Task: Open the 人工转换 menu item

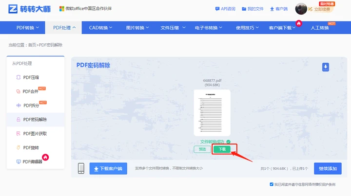Action: (319, 28)
